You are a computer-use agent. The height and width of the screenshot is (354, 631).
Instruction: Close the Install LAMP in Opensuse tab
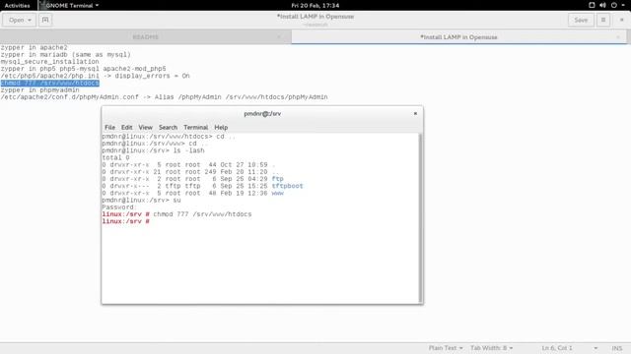[618, 37]
